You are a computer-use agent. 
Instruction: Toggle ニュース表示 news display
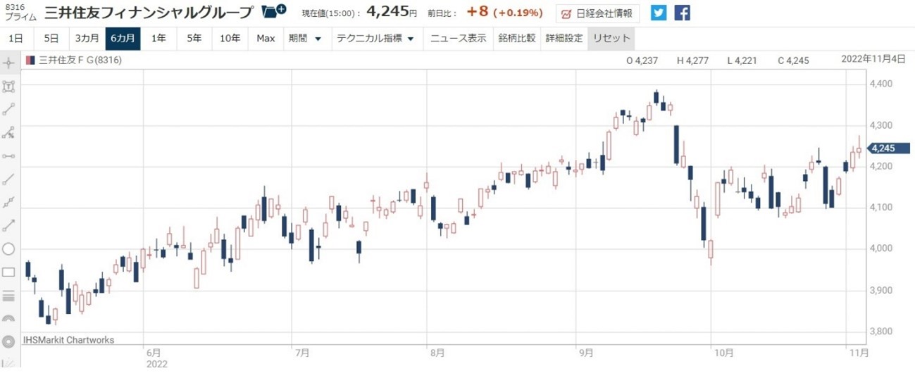coord(458,38)
